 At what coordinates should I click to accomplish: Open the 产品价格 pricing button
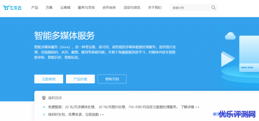click(x=80, y=79)
